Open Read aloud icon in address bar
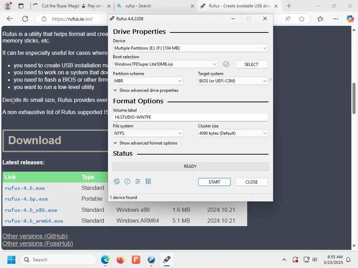 pyautogui.click(x=288, y=19)
